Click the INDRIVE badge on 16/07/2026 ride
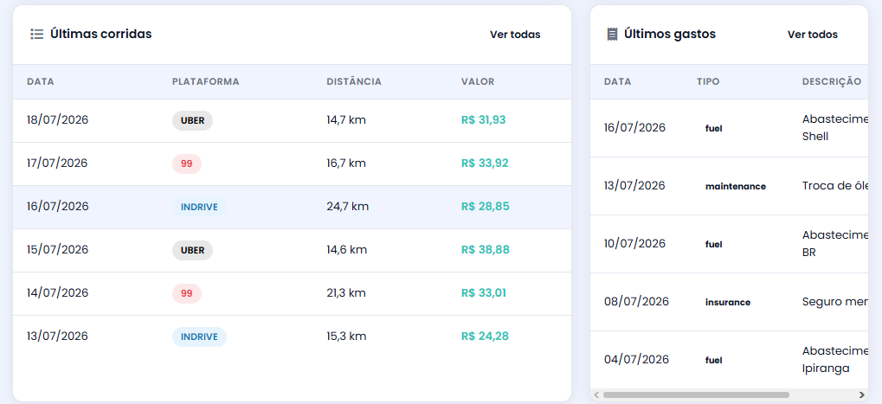Image resolution: width=882 pixels, height=404 pixels. [x=199, y=207]
